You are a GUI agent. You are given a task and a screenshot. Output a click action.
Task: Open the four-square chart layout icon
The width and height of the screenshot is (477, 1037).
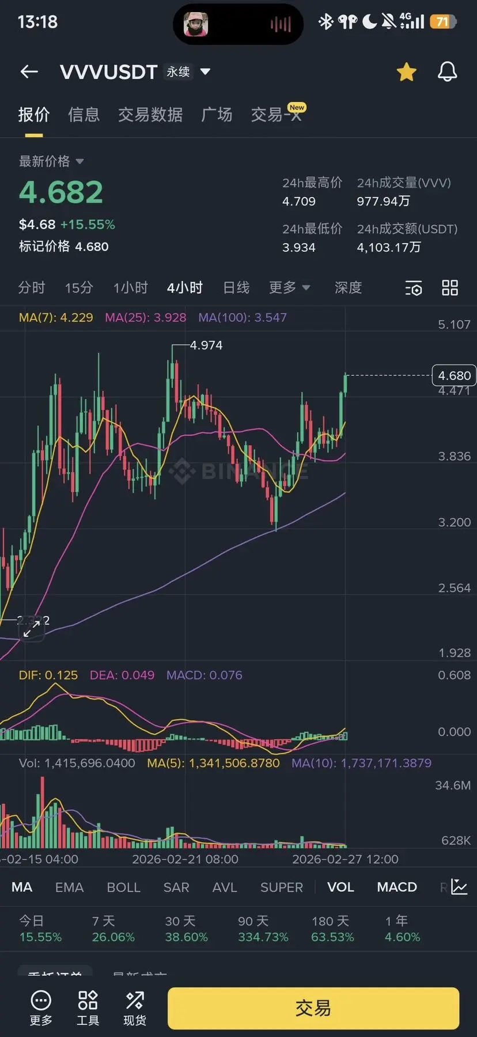pyautogui.click(x=450, y=288)
